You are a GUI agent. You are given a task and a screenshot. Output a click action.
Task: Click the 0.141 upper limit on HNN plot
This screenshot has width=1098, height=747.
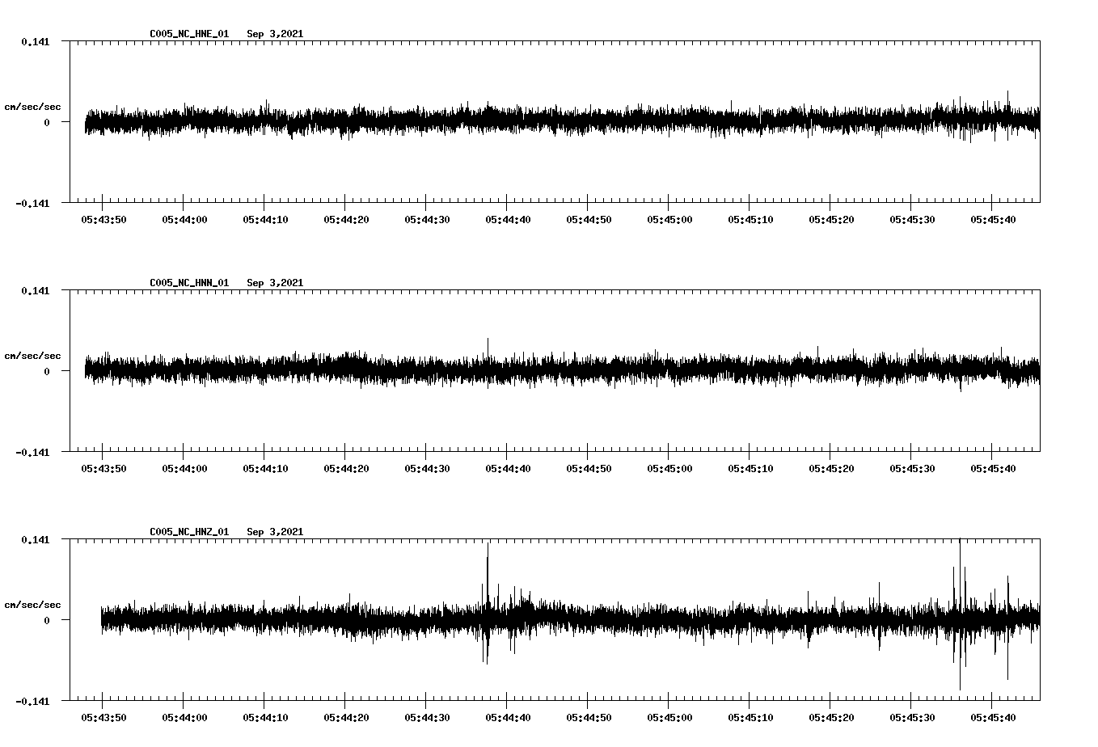[35, 290]
